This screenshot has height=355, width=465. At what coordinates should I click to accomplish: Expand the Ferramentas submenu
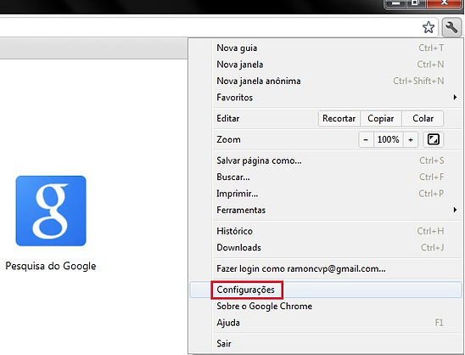[326, 210]
